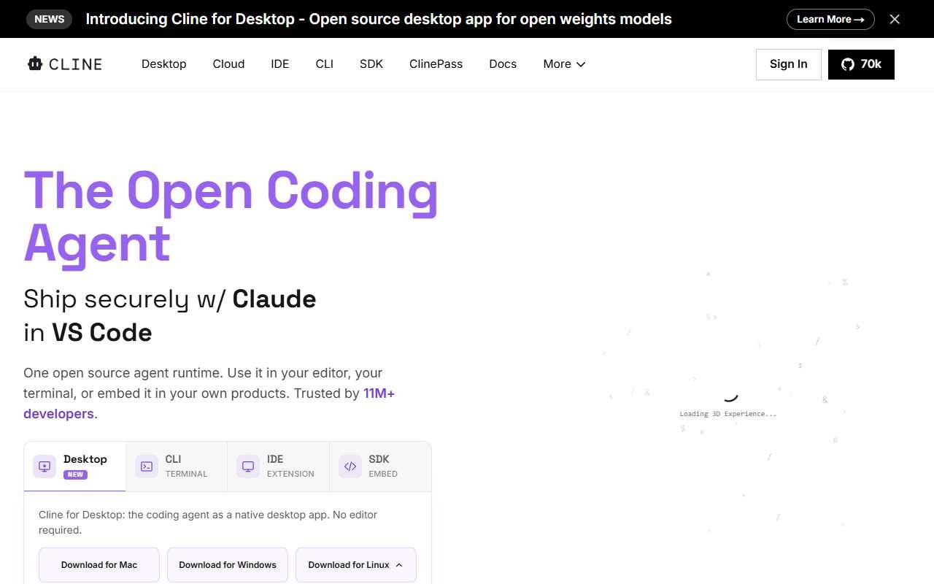
Task: Switch to the SDK Embed tab
Action: click(380, 466)
